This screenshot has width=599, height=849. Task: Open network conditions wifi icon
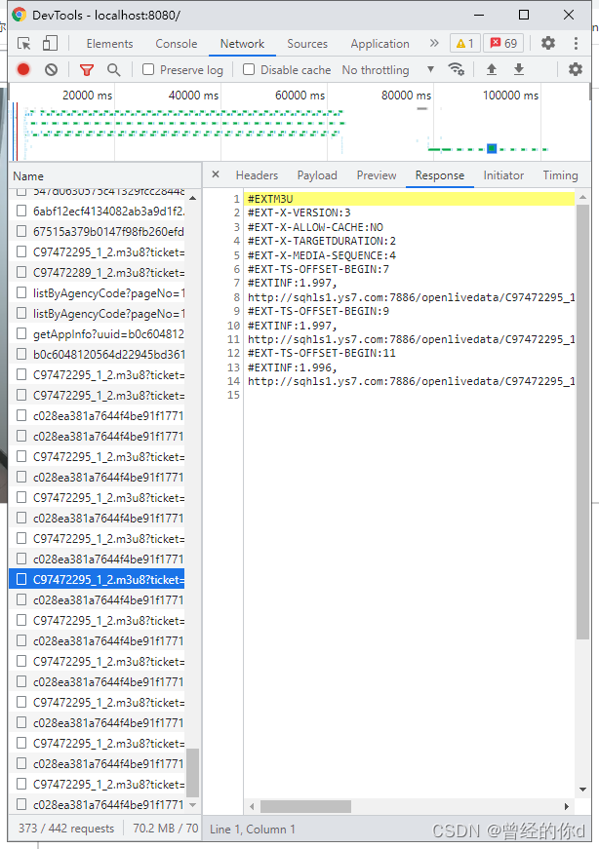(x=456, y=69)
